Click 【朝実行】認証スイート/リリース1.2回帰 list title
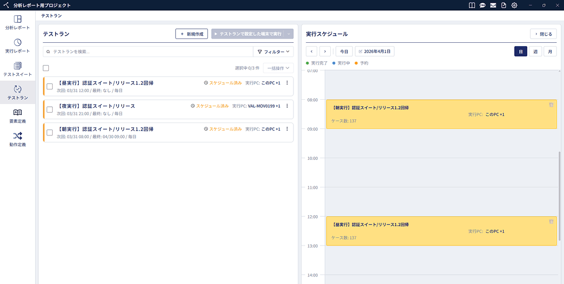The image size is (564, 284). click(x=105, y=129)
